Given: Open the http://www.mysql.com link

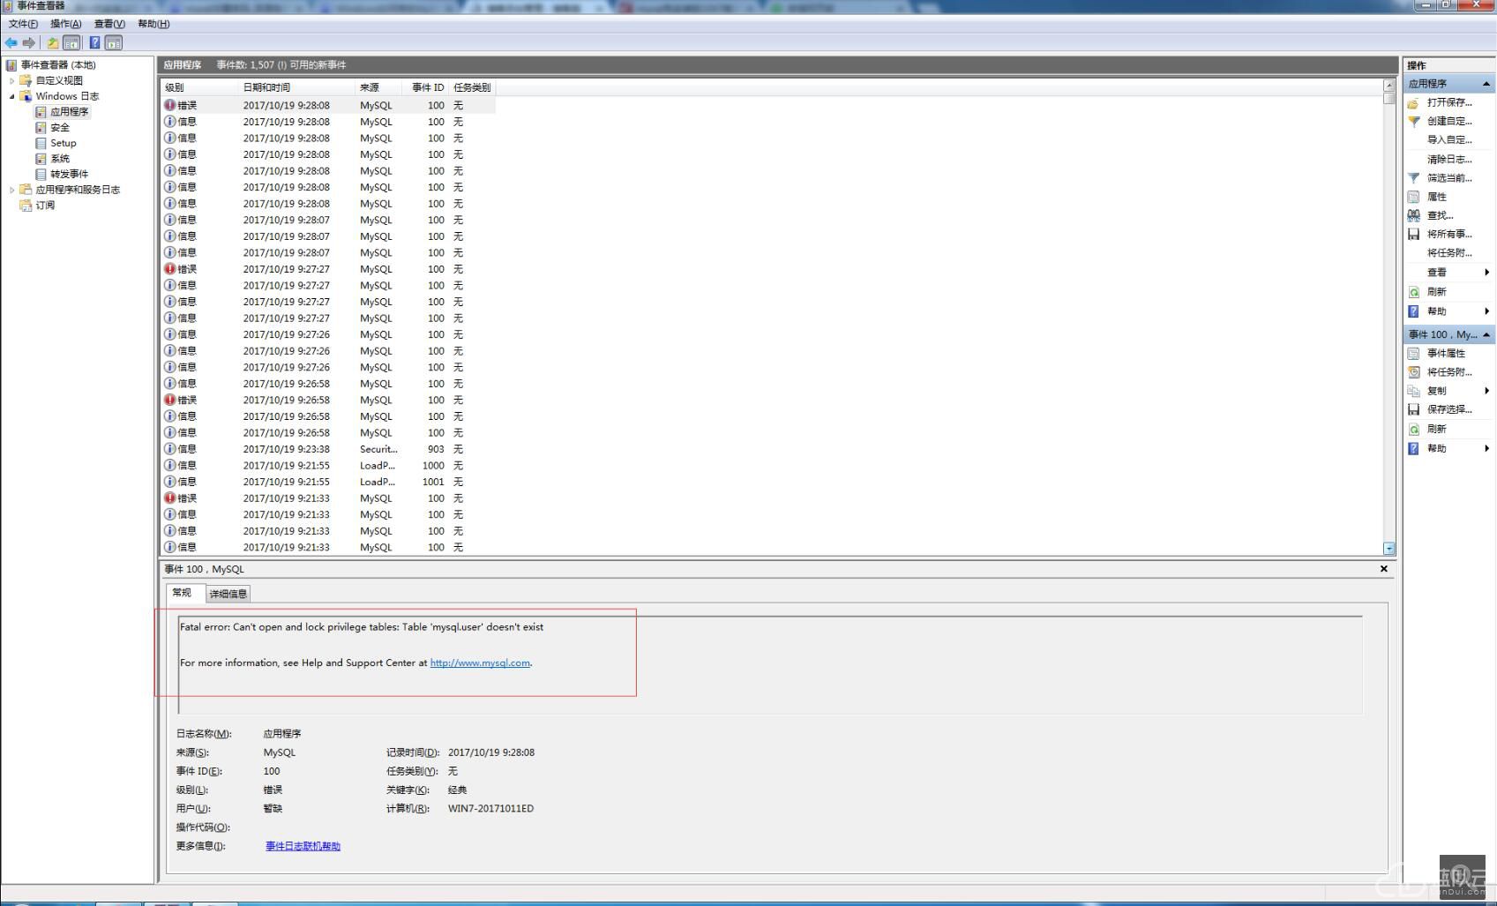Looking at the screenshot, I should 480,663.
